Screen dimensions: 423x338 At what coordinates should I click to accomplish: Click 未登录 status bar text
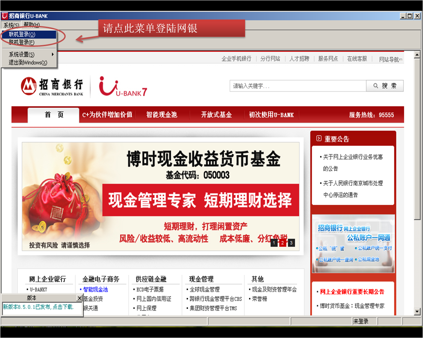point(361,321)
